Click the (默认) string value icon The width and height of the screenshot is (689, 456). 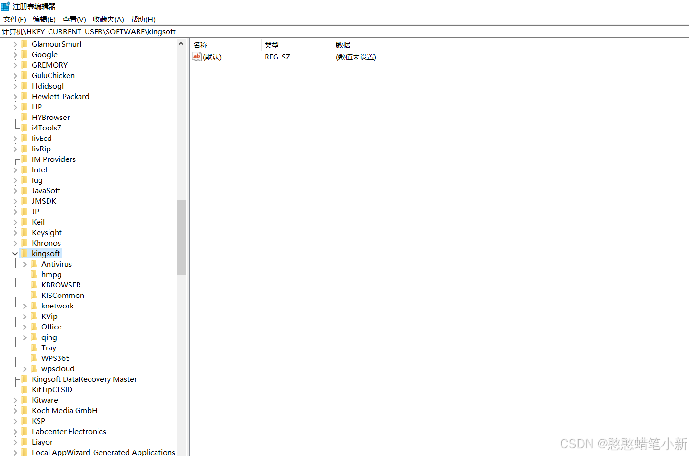pyautogui.click(x=197, y=57)
